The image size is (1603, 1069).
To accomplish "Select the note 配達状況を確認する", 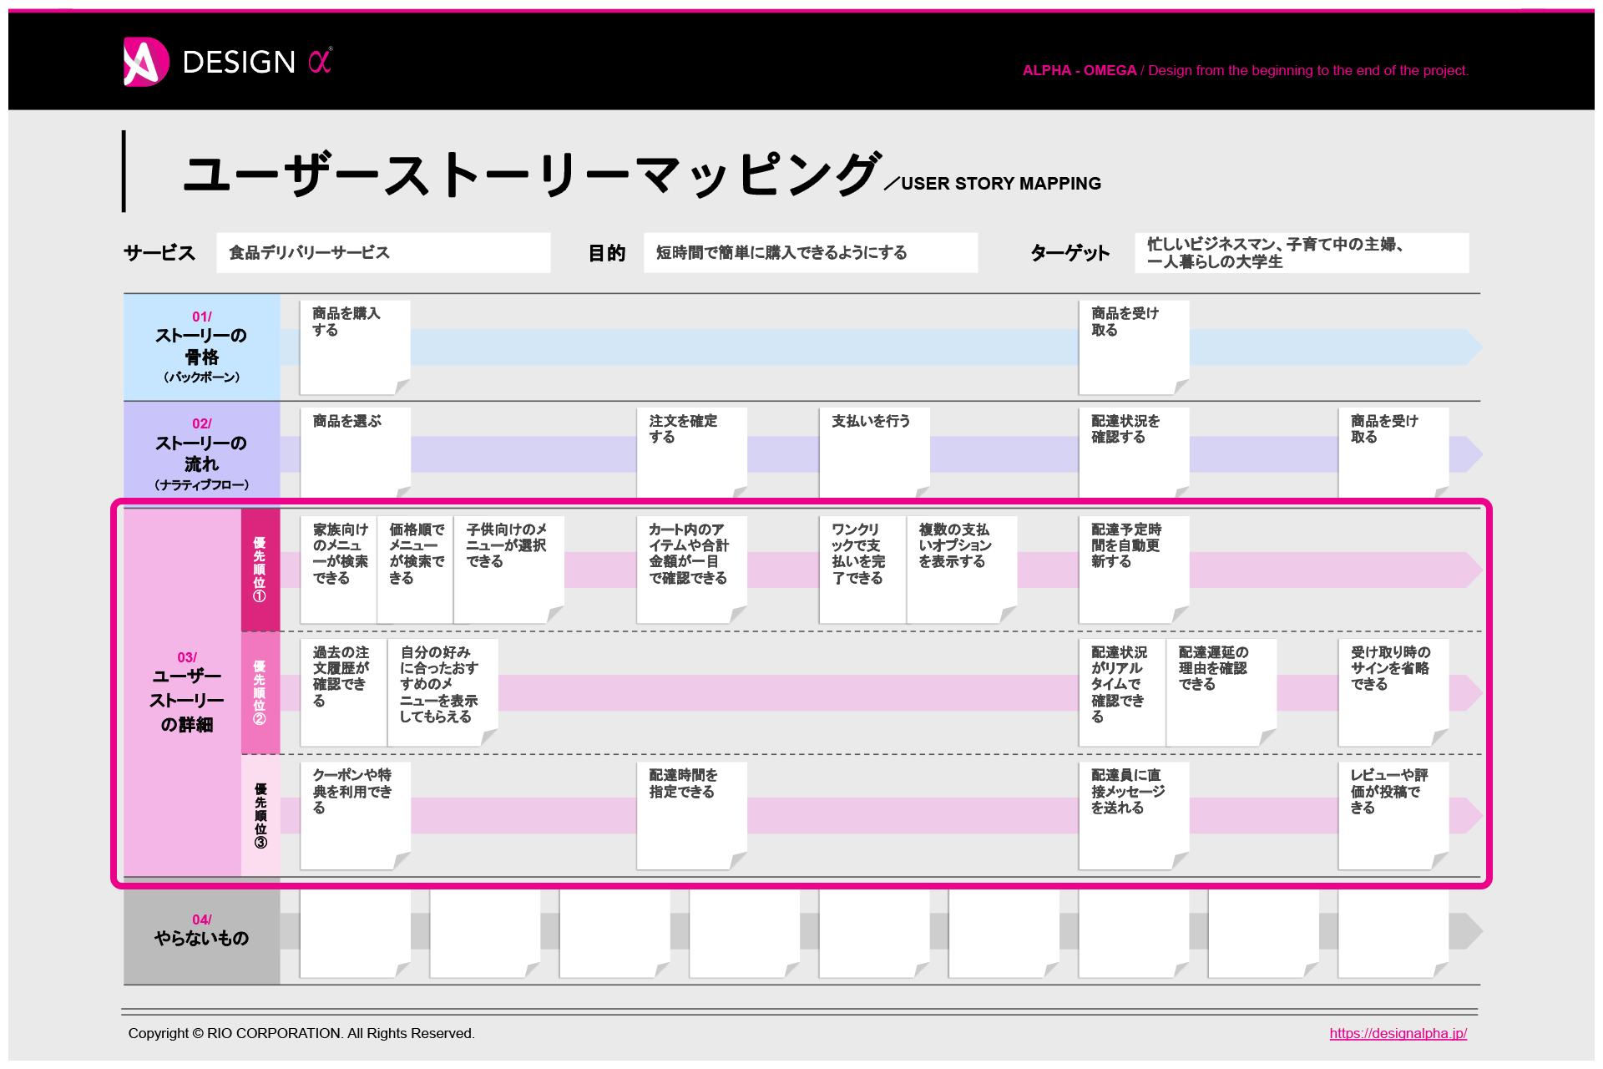I will click(1134, 453).
